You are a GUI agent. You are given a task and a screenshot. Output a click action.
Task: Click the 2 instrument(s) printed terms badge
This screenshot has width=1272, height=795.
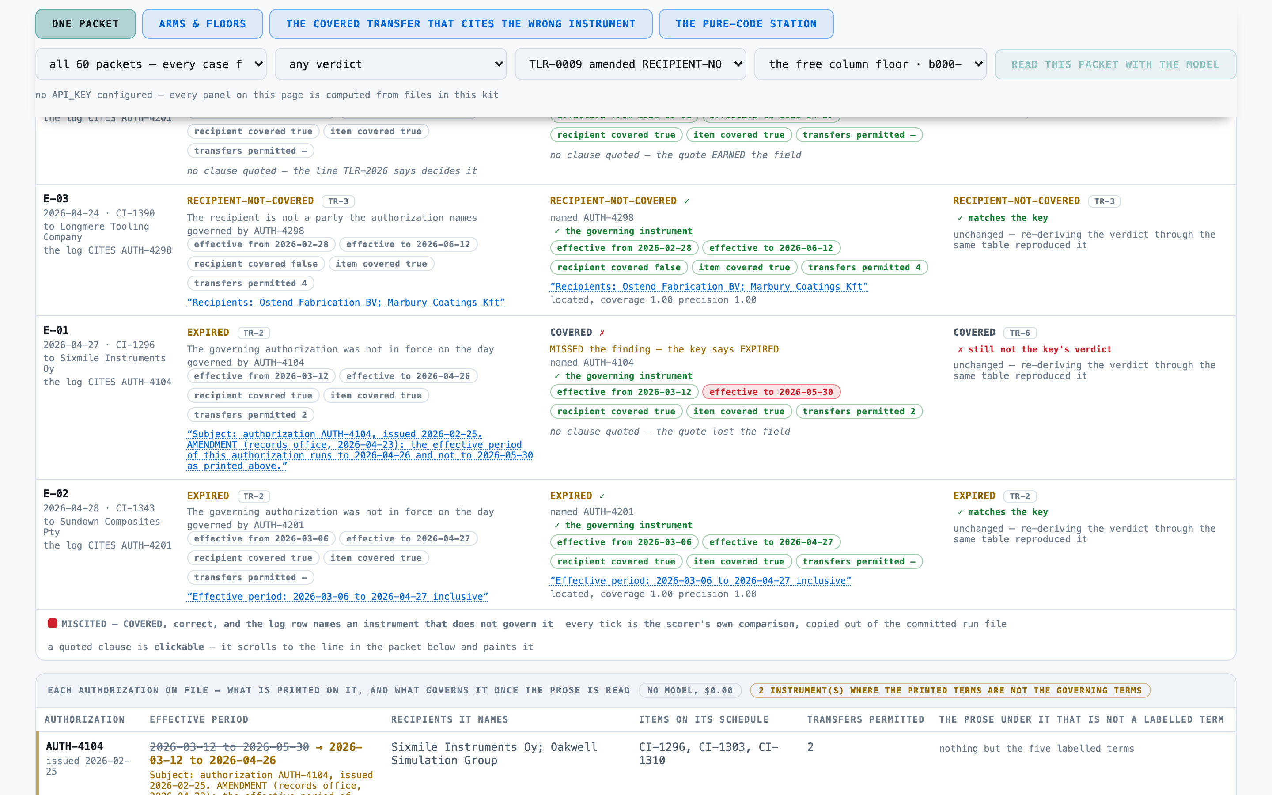click(950, 690)
